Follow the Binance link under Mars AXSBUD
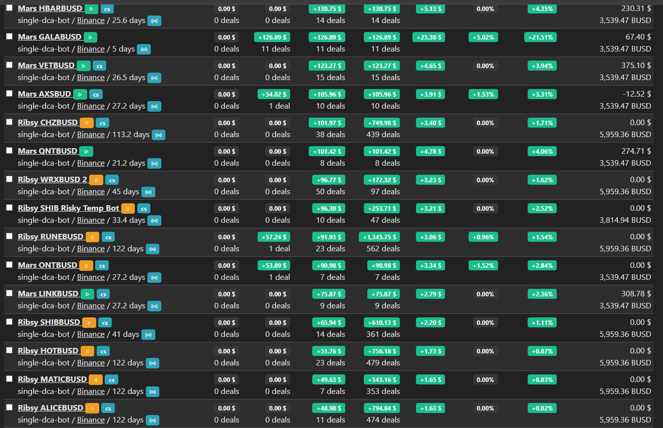This screenshot has height=428, width=663. coord(91,106)
